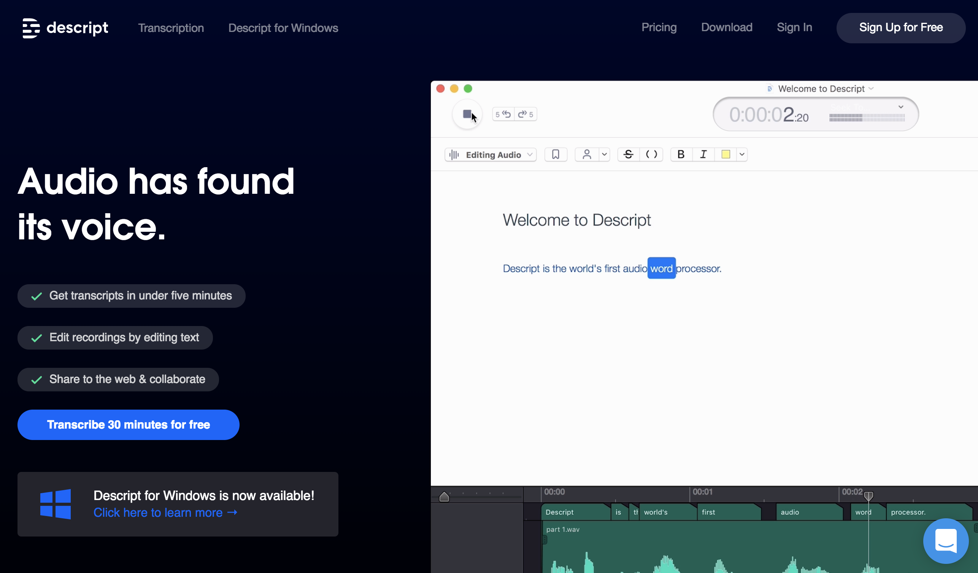Click the 00:02 playhead marker on timeline
Screen dimensions: 978x573
pos(868,495)
